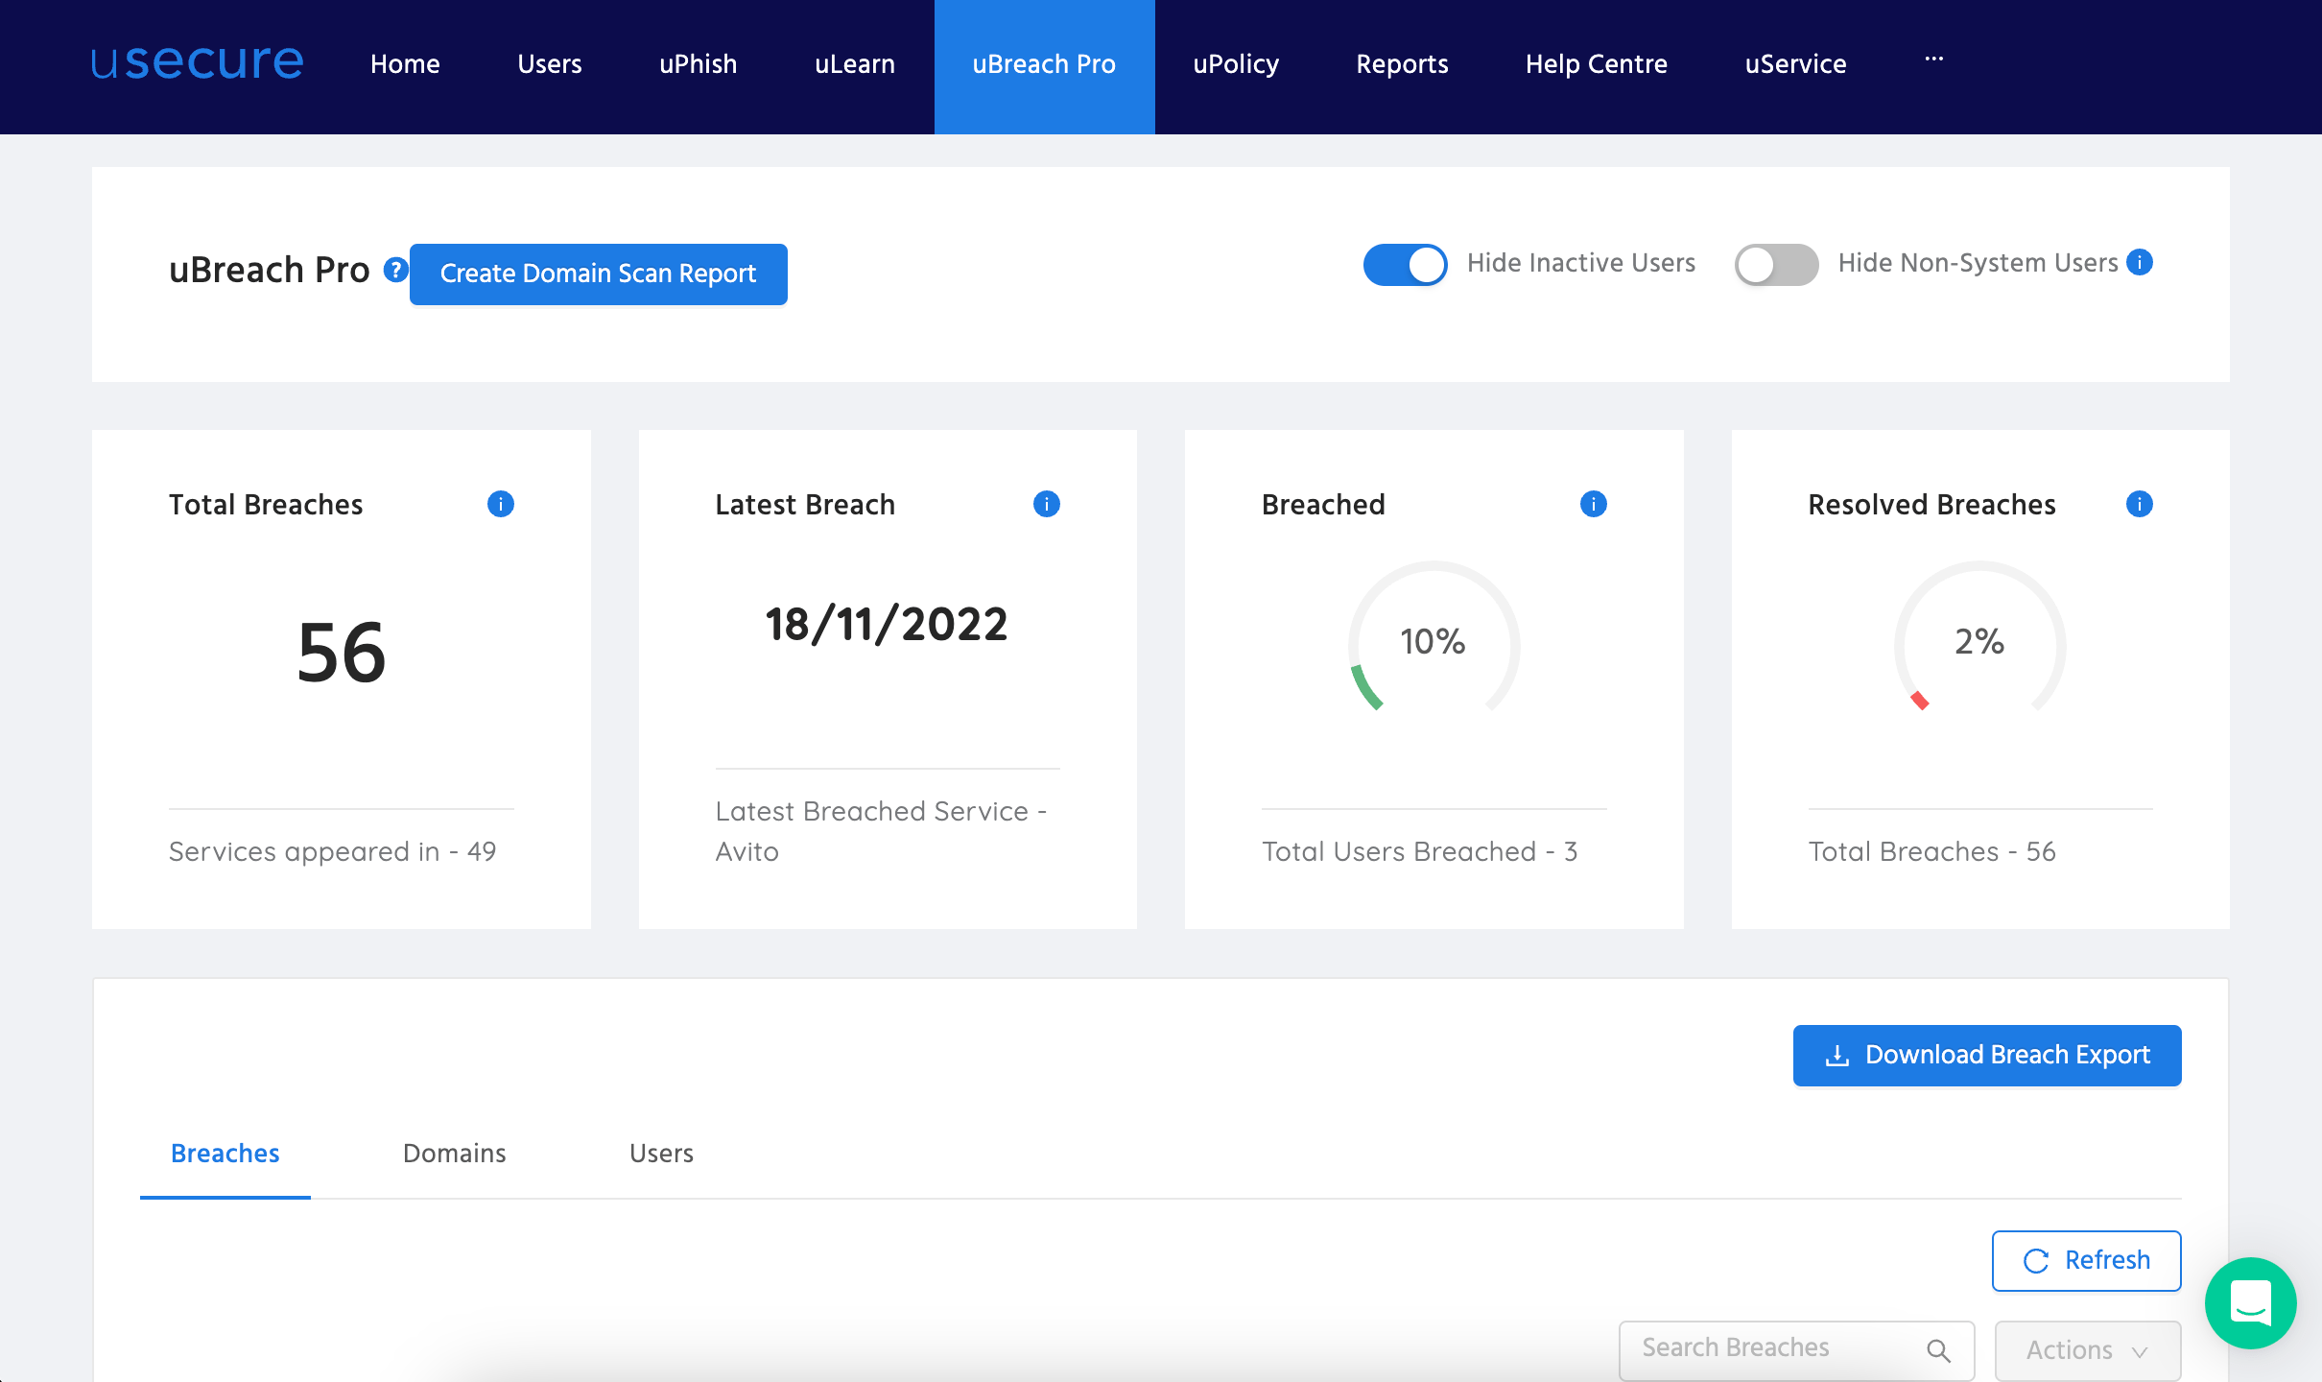This screenshot has width=2322, height=1382.
Task: Open the more options ellipsis in navbar
Action: click(x=1933, y=60)
